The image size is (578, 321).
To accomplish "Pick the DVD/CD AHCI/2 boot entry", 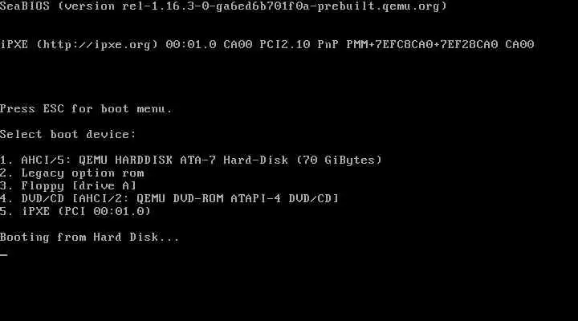I will 169,199.
